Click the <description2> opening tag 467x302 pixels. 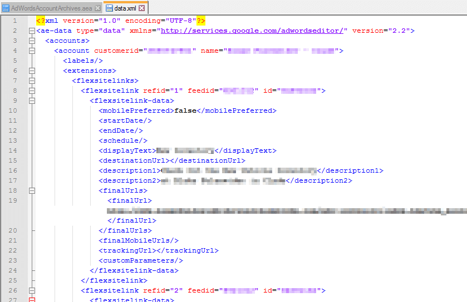coord(130,180)
